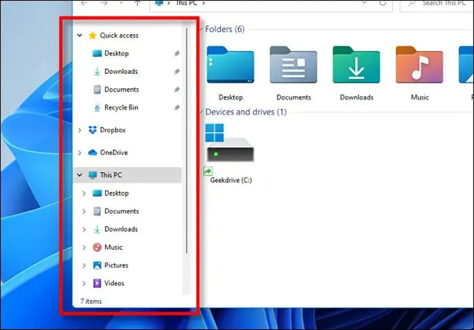
Task: Click the navigation pane vertical scrollbar
Action: pos(186,138)
